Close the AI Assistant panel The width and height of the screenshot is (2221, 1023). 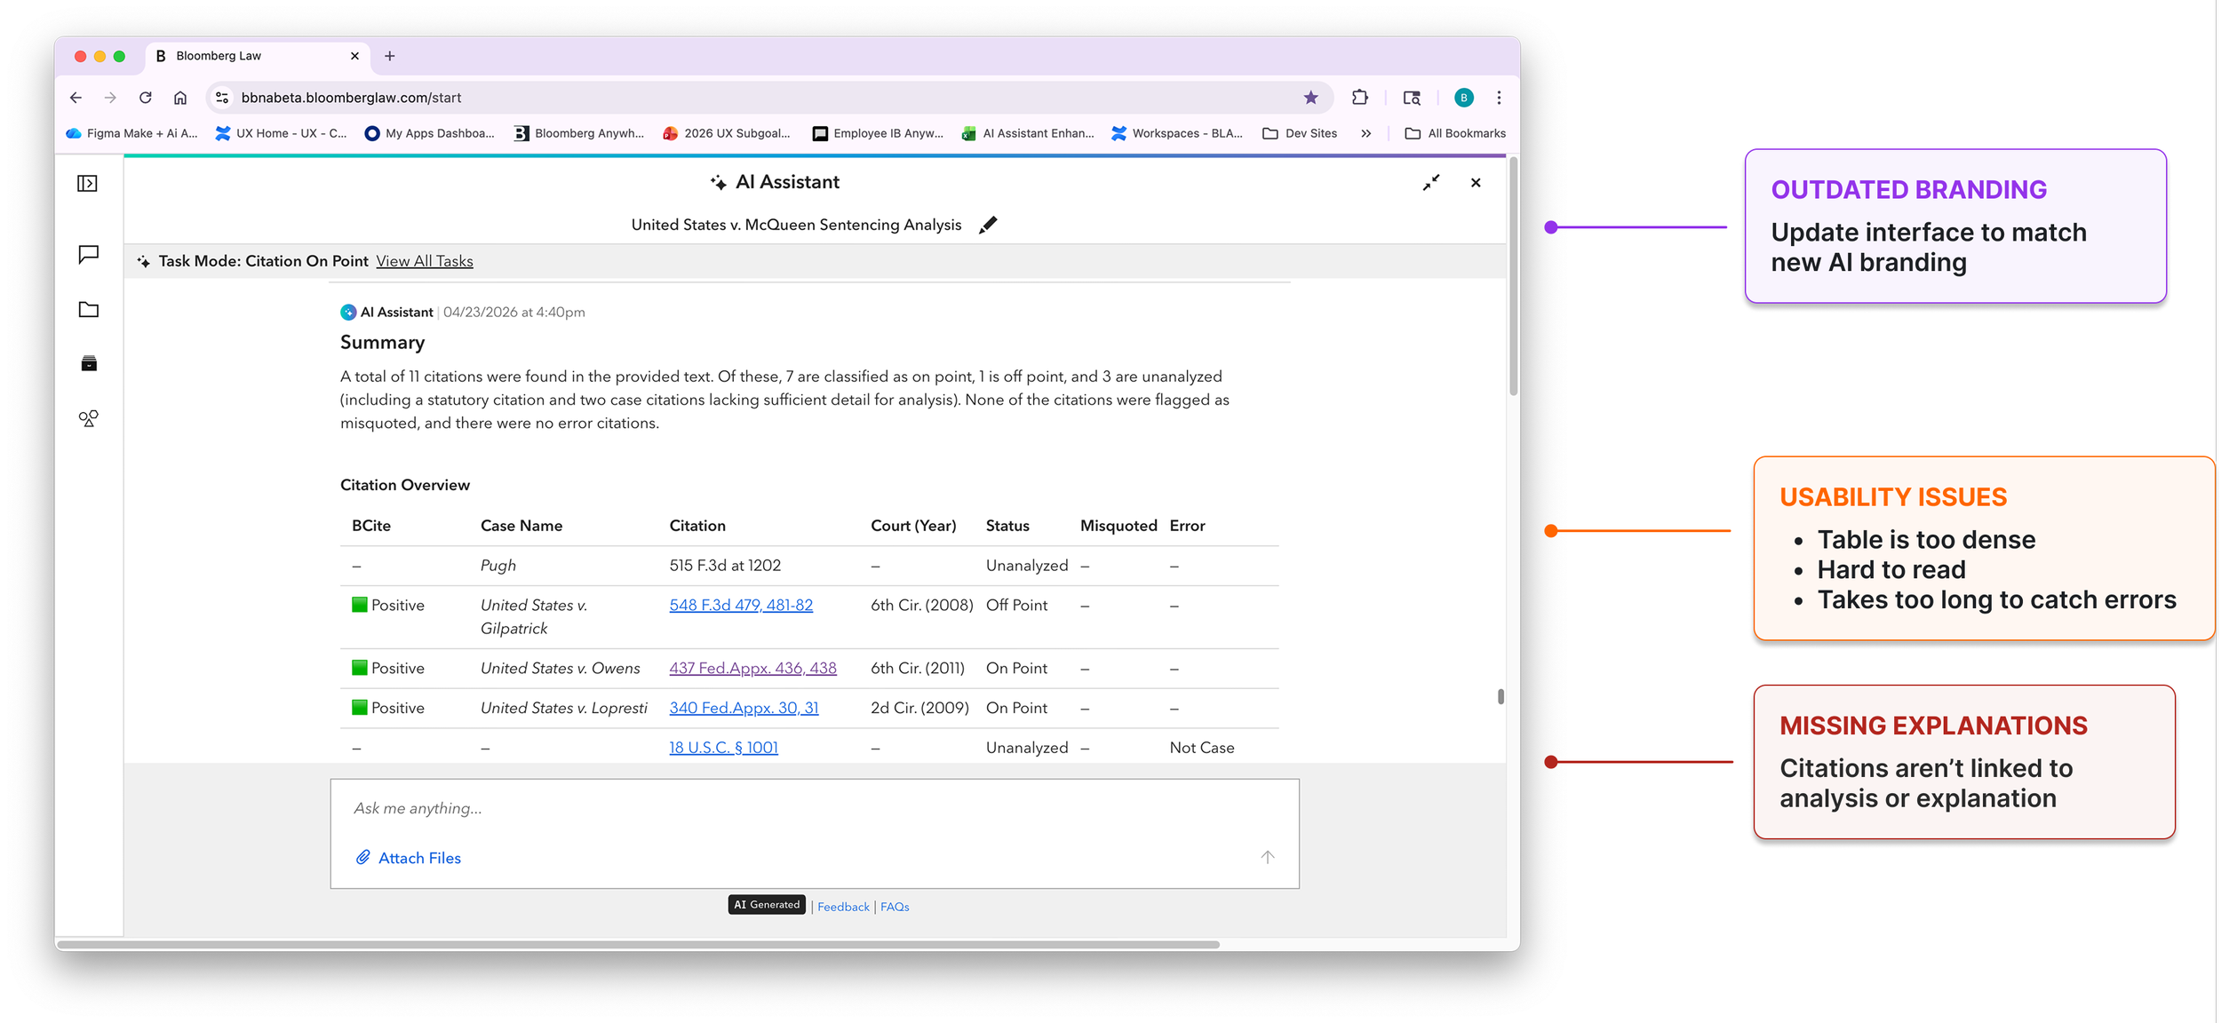(1476, 183)
